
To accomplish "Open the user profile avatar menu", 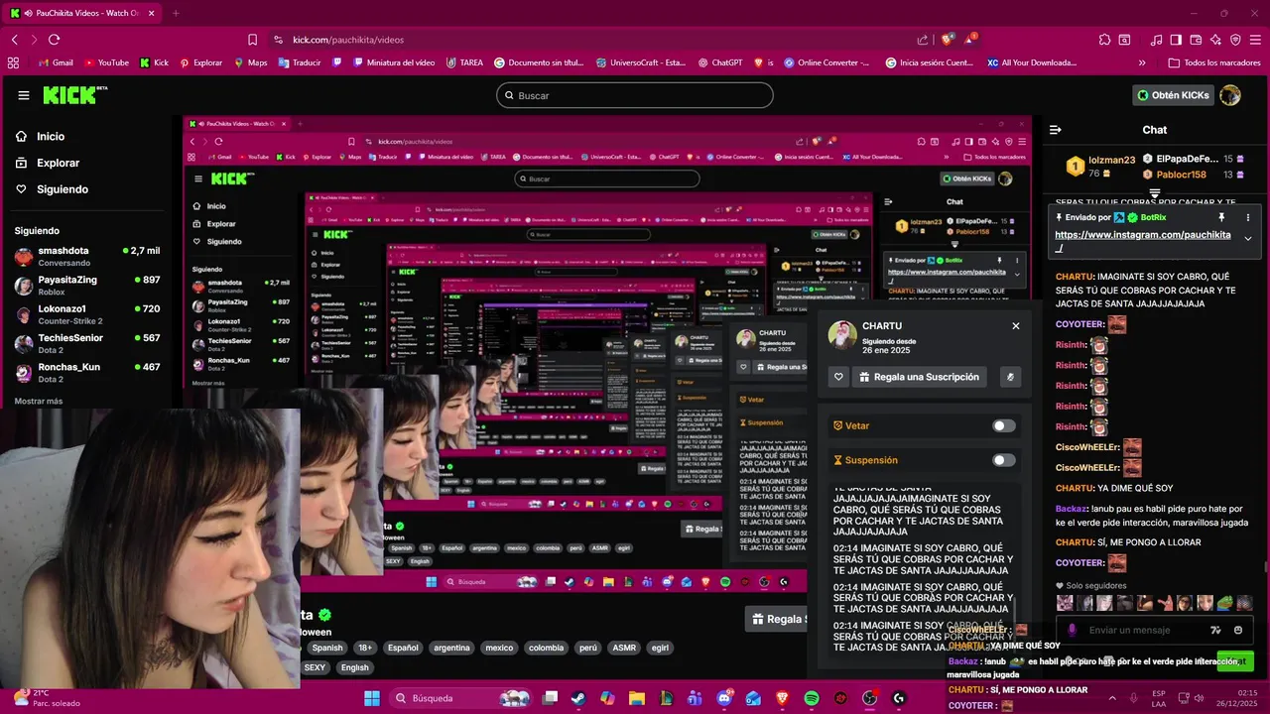I will [1230, 95].
